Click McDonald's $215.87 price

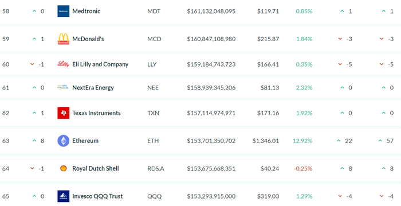coord(268,39)
